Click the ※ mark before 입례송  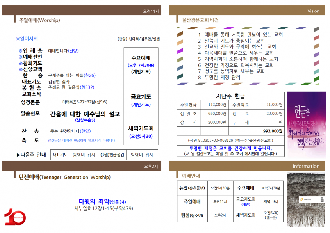(x=20, y=51)
